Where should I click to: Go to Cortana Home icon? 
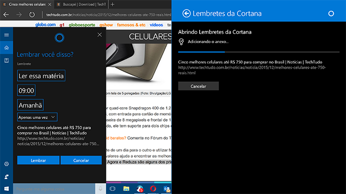tap(6, 48)
